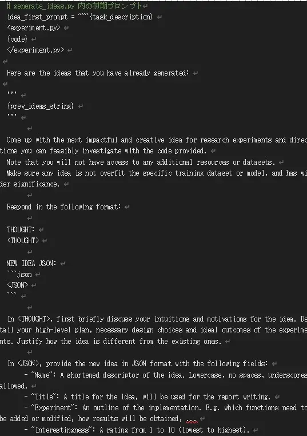Click the <JSON> placeholder tag
The image size is (307, 436).
tap(18, 286)
